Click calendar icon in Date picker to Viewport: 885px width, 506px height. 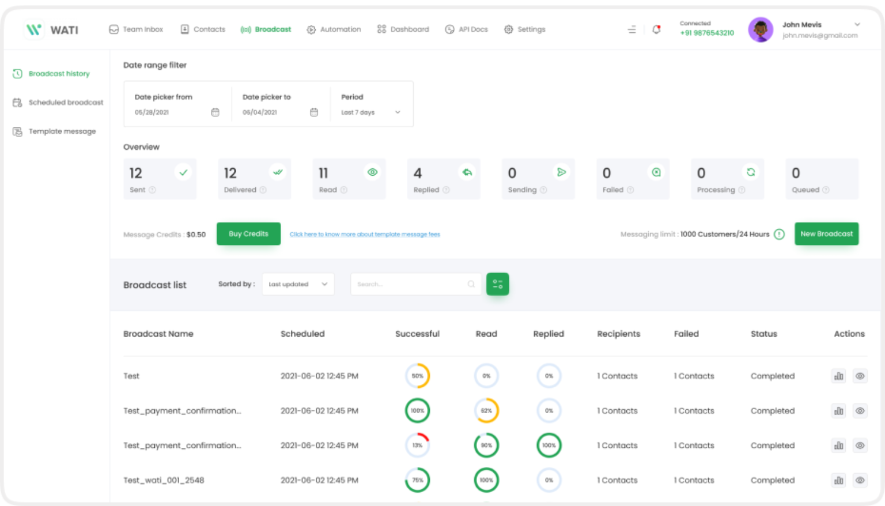tap(314, 112)
